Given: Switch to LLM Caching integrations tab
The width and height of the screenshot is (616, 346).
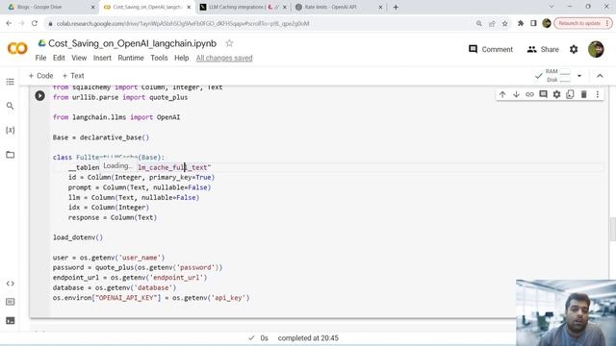Looking at the screenshot, I should pos(243,7).
